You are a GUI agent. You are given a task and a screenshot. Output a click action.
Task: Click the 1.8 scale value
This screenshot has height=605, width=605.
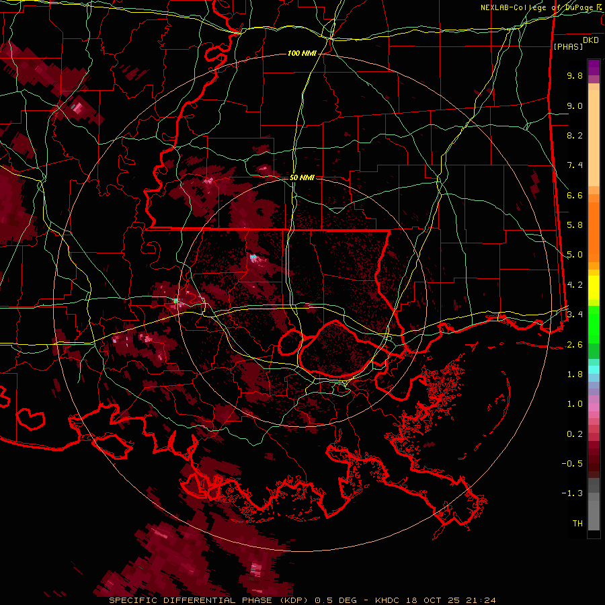click(575, 374)
